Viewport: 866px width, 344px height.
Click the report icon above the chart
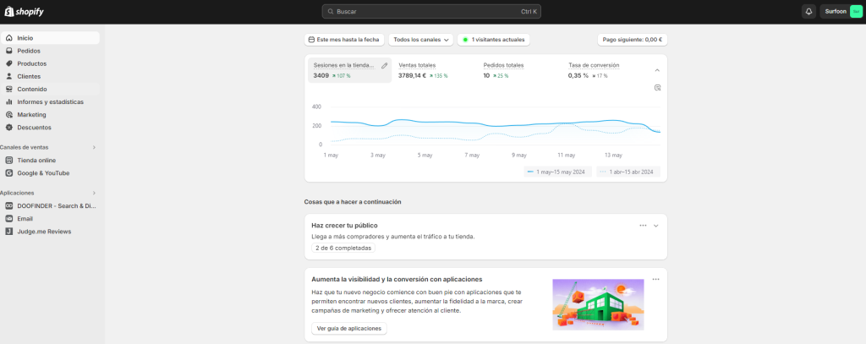(x=657, y=87)
